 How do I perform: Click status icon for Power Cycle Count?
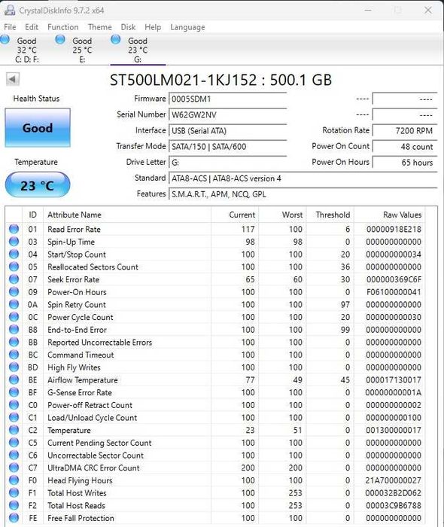coord(14,317)
